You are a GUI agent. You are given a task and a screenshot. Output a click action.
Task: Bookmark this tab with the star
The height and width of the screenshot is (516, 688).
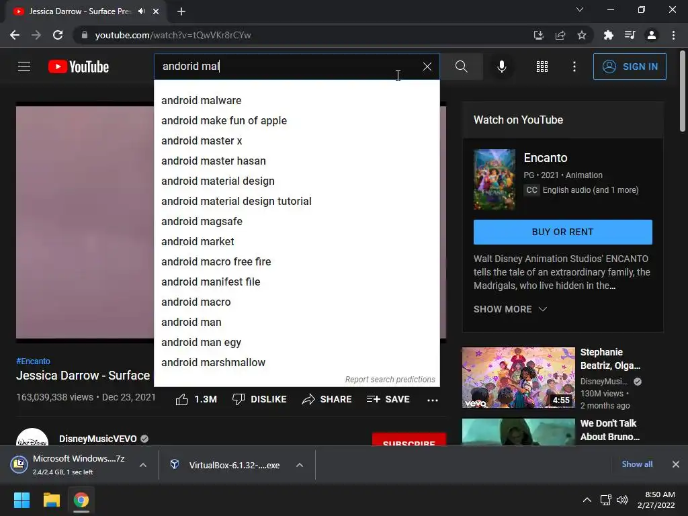point(582,35)
